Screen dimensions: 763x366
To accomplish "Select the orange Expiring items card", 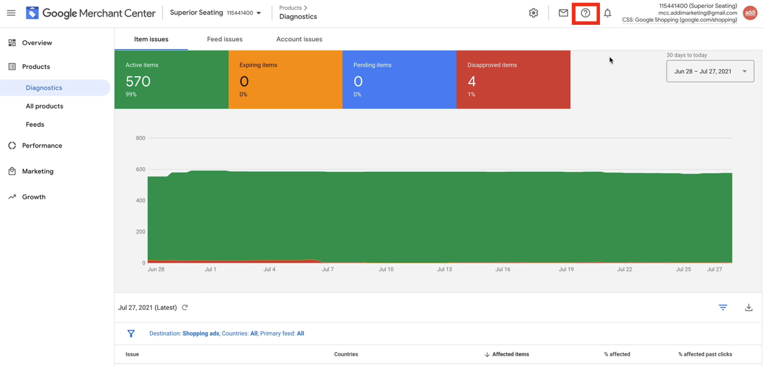I will click(x=286, y=80).
